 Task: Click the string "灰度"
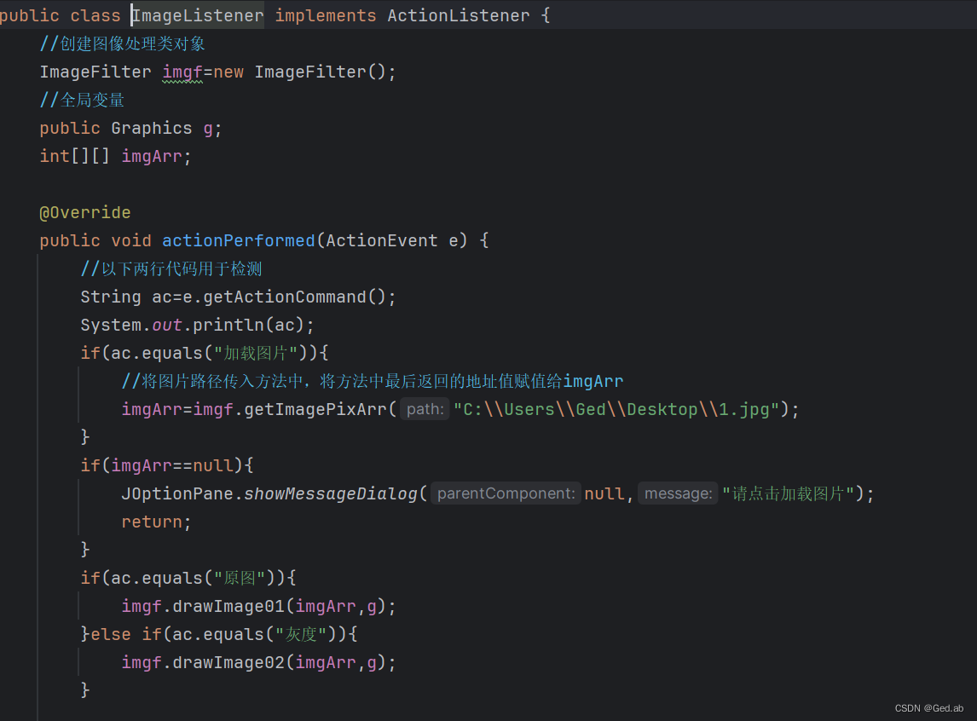coord(302,634)
